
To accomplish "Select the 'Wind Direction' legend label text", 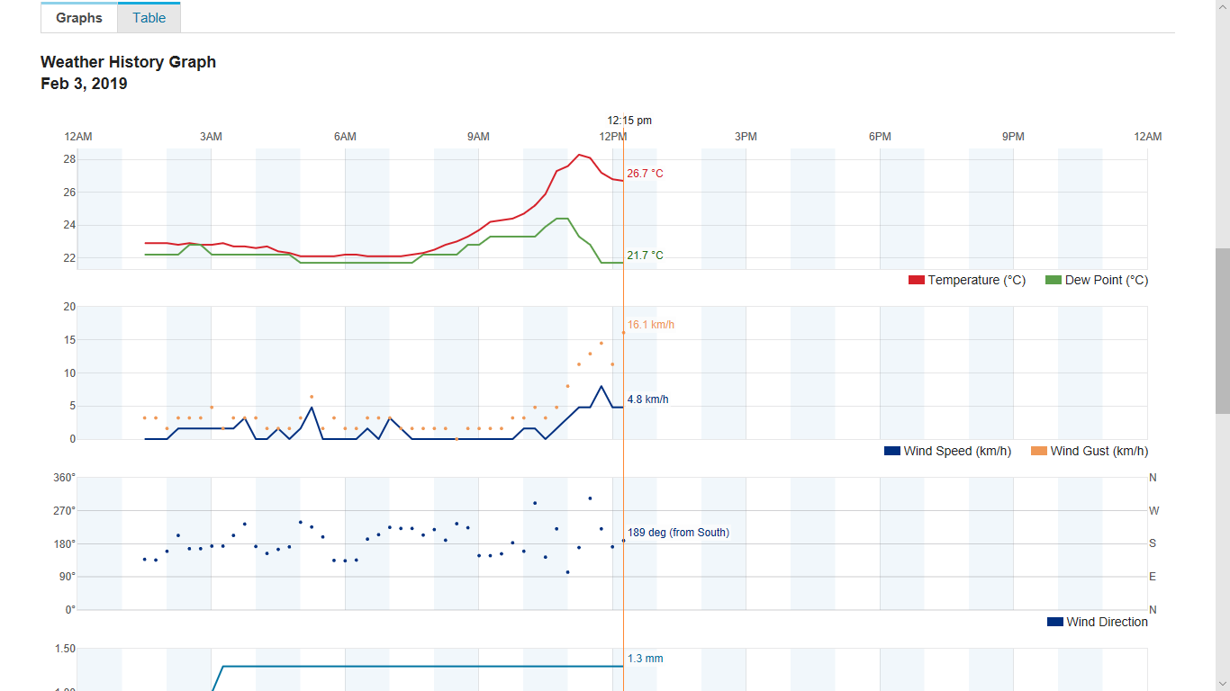I will point(1108,622).
